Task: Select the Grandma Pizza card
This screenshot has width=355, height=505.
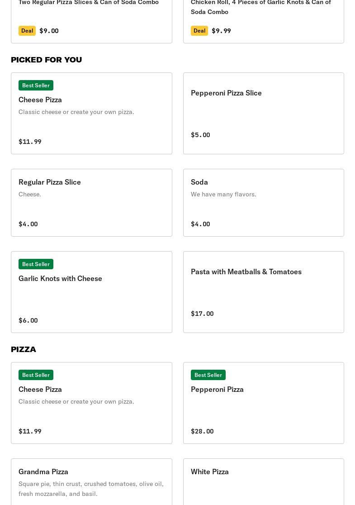Action: [x=91, y=482]
